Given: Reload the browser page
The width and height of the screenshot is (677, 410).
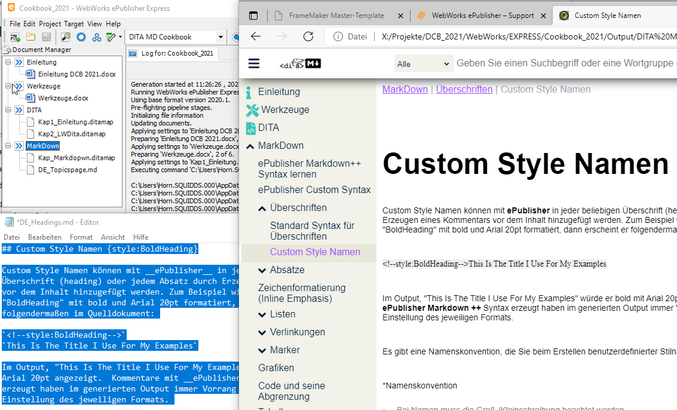Looking at the screenshot, I should pyautogui.click(x=308, y=36).
